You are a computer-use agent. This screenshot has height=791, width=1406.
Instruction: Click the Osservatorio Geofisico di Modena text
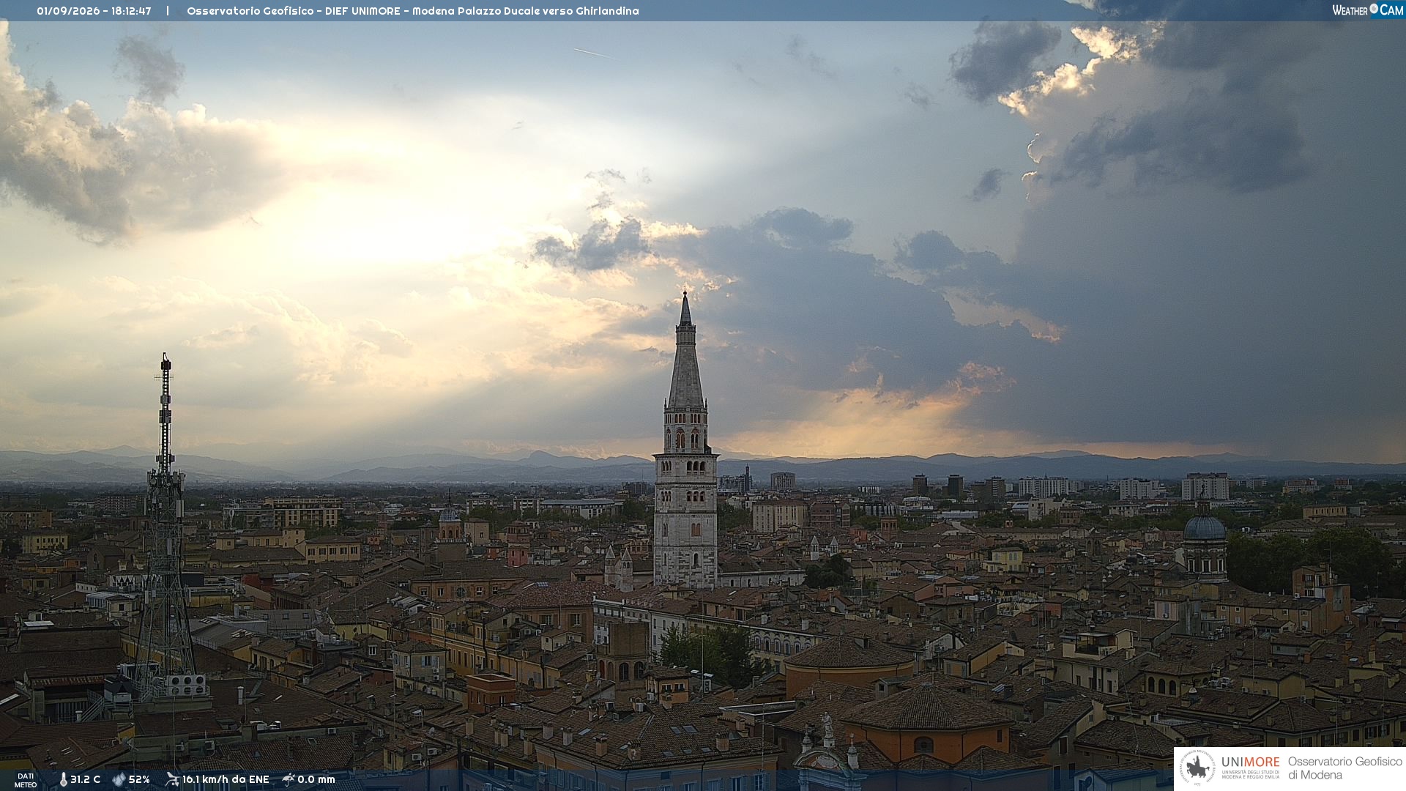[x=1344, y=768]
